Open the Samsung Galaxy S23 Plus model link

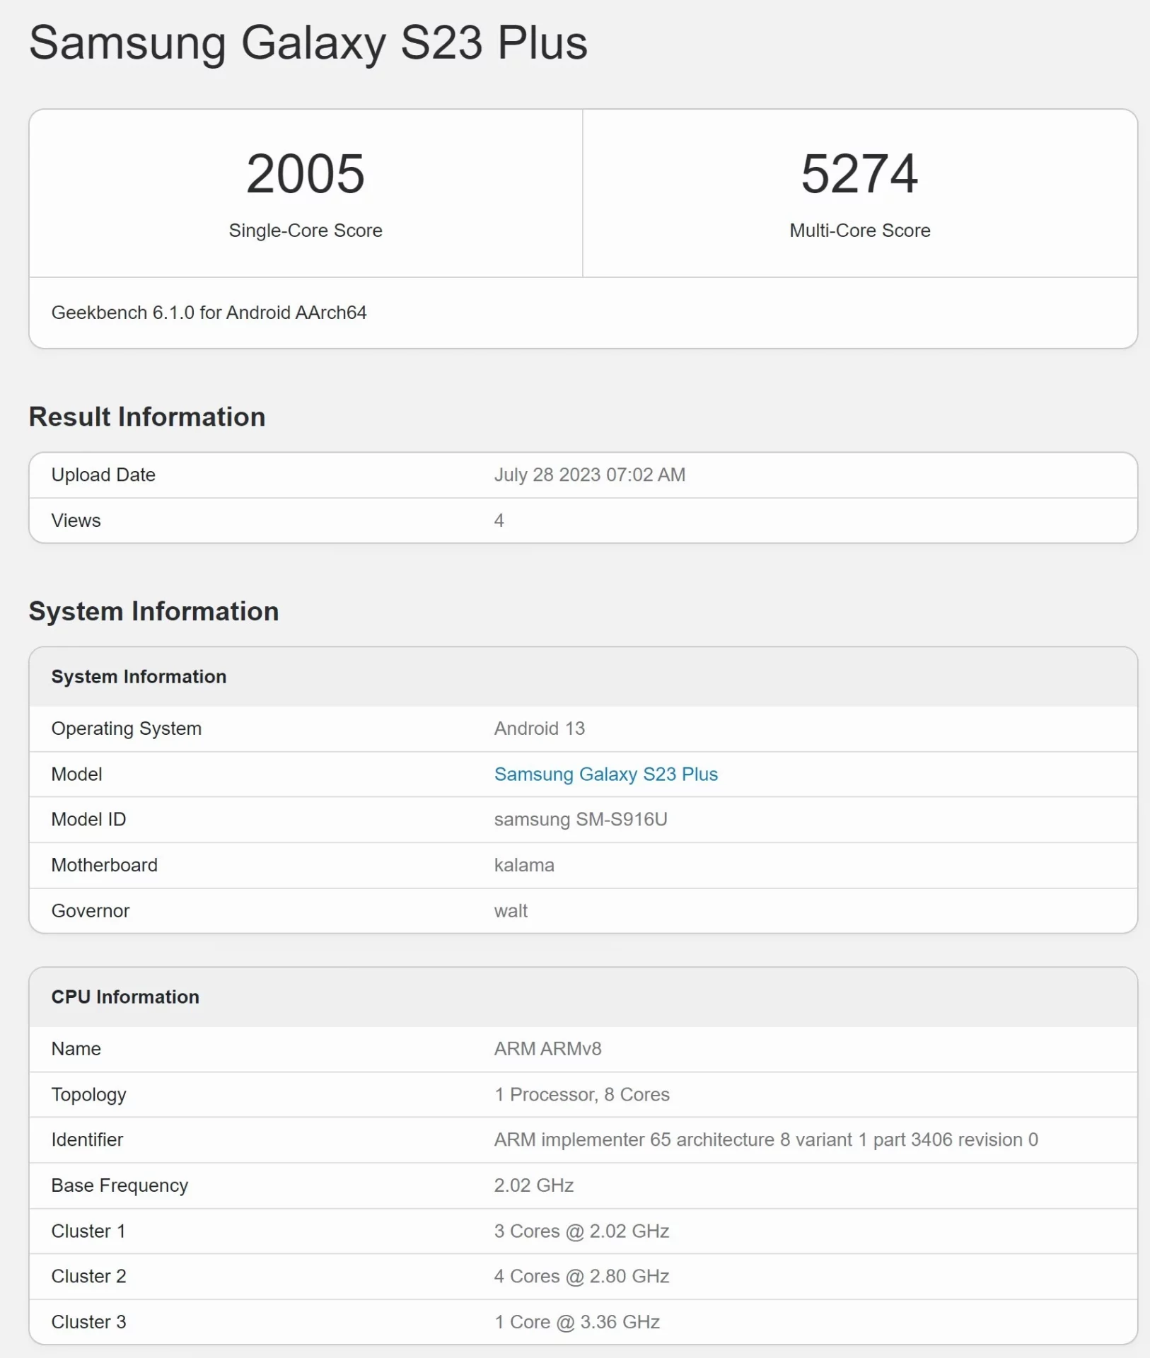coord(605,774)
